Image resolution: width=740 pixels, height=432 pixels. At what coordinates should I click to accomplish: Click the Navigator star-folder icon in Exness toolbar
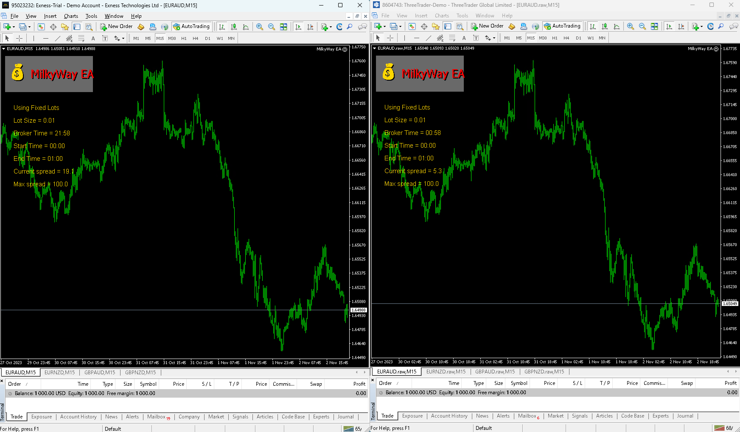[x=65, y=27]
